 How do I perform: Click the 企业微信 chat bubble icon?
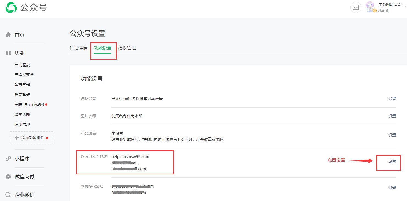[x=9, y=195]
